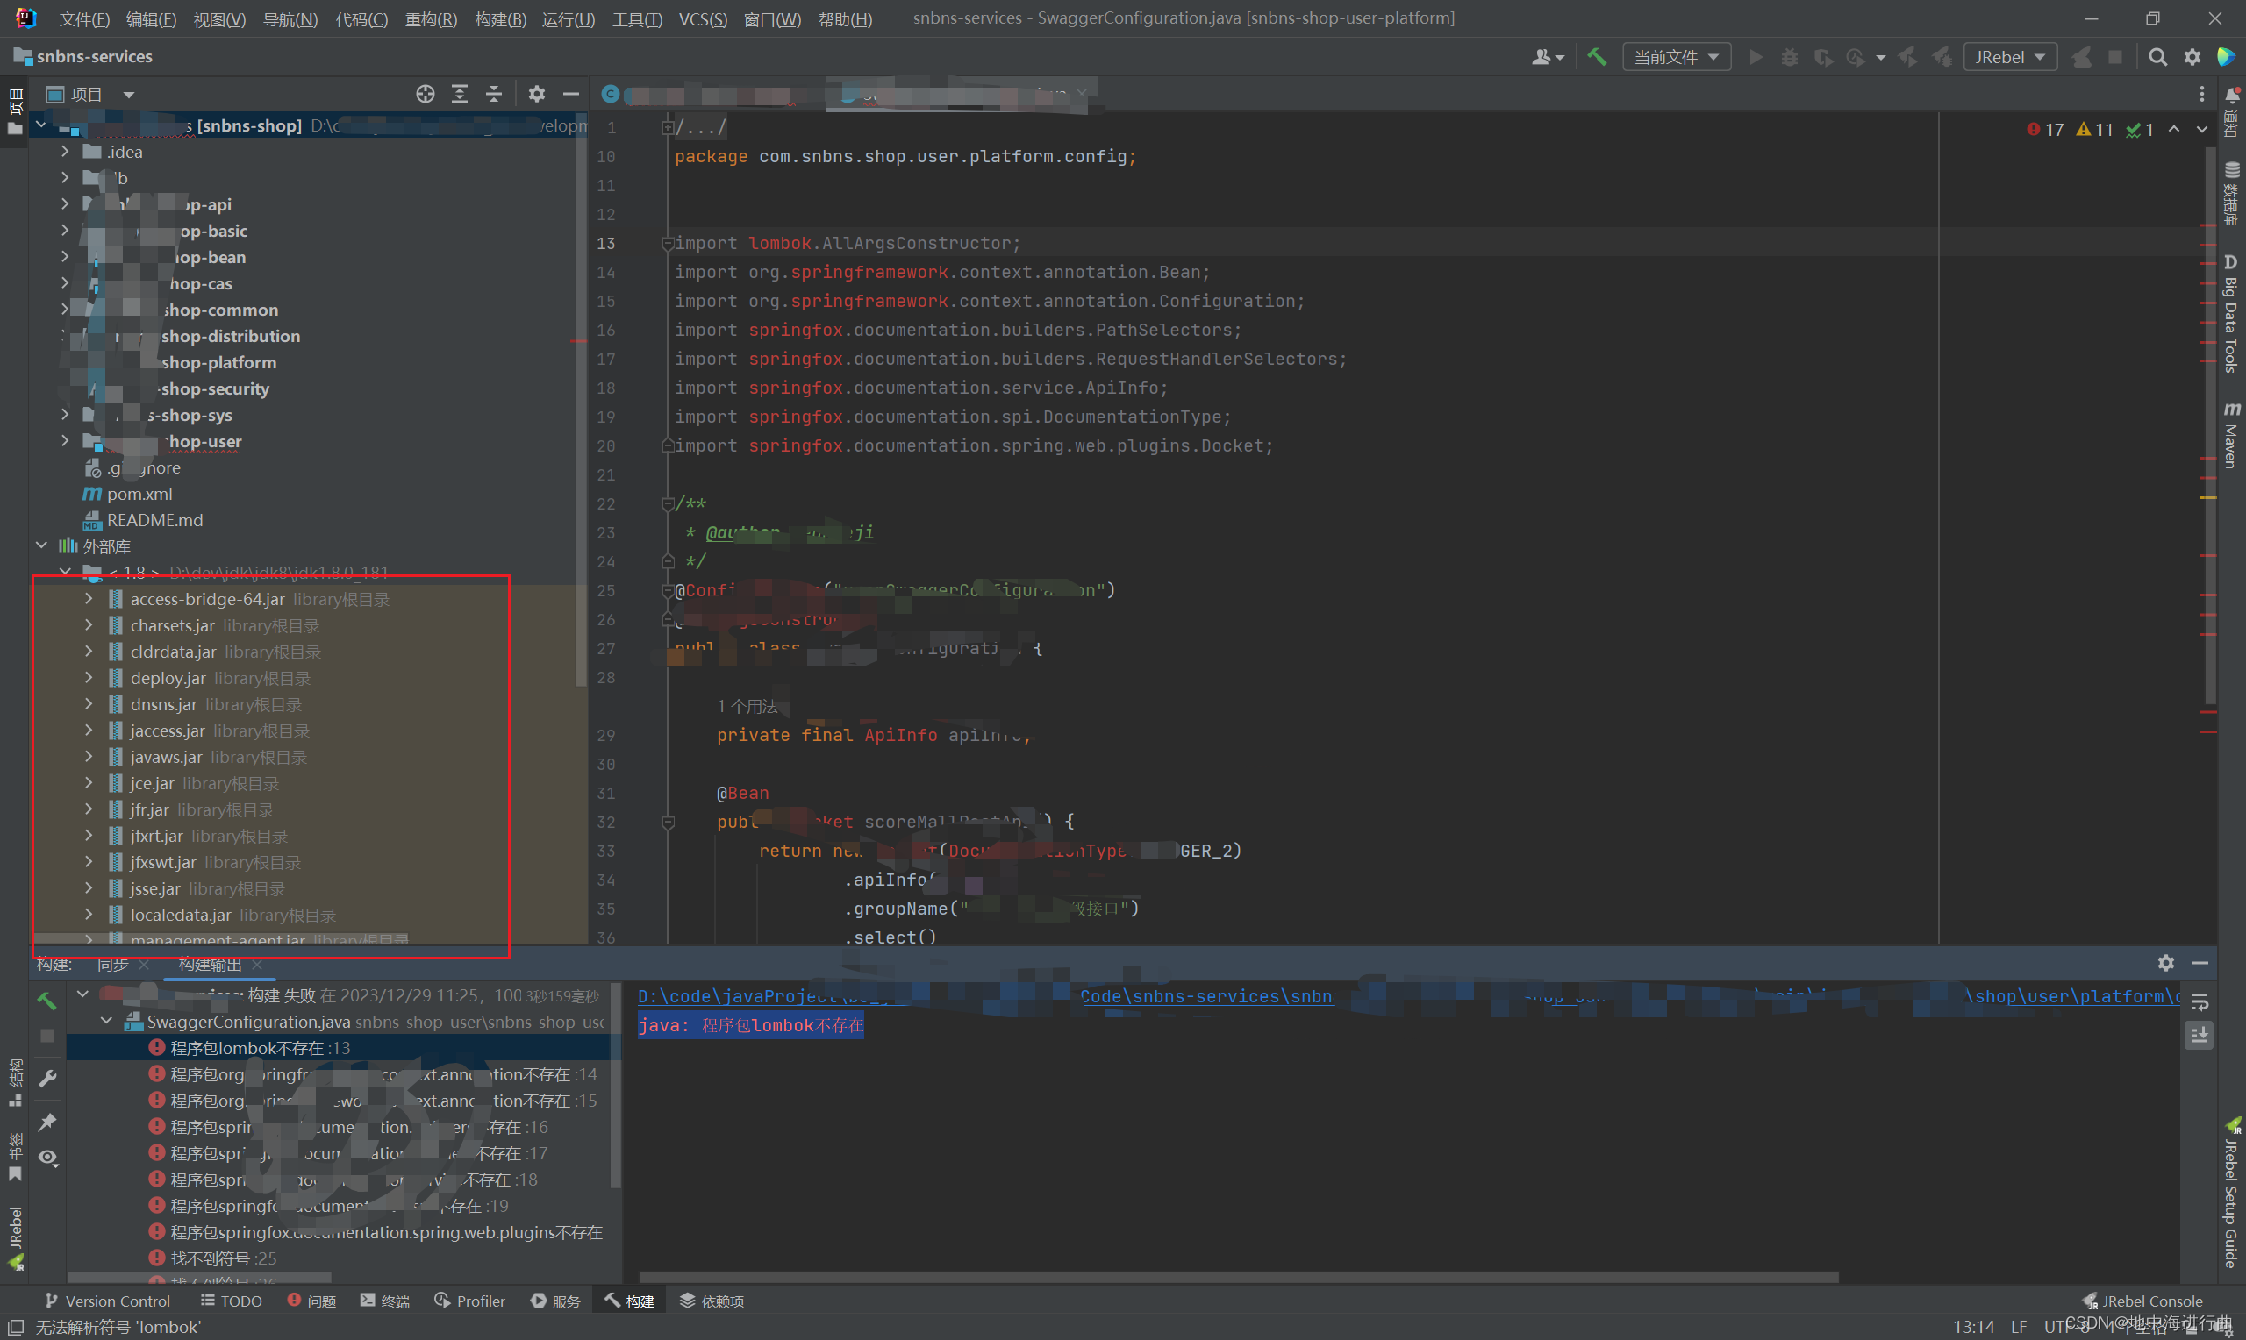The width and height of the screenshot is (2246, 1340).
Task: Open IDE settings gear in toolbar
Action: pyautogui.click(x=2192, y=57)
